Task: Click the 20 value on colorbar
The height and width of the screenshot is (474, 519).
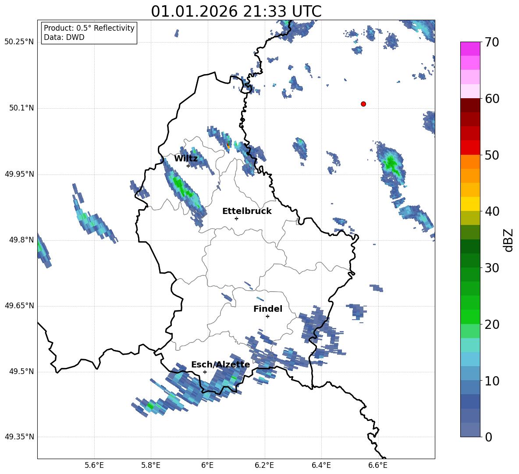Action: (492, 324)
